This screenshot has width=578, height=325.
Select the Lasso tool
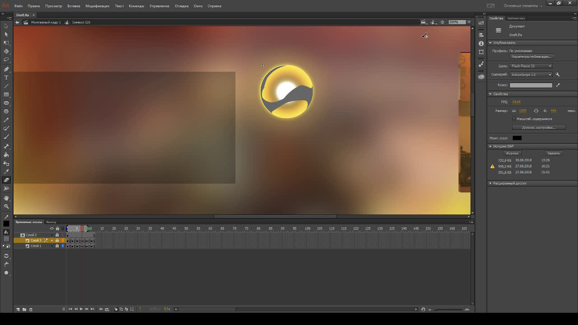click(6, 60)
